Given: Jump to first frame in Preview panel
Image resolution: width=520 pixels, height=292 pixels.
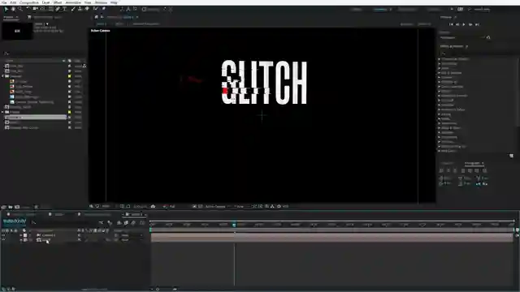Looking at the screenshot, I should click(x=451, y=24).
